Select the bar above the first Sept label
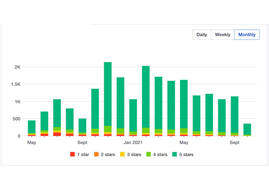This screenshot has width=269, height=190. [82, 127]
